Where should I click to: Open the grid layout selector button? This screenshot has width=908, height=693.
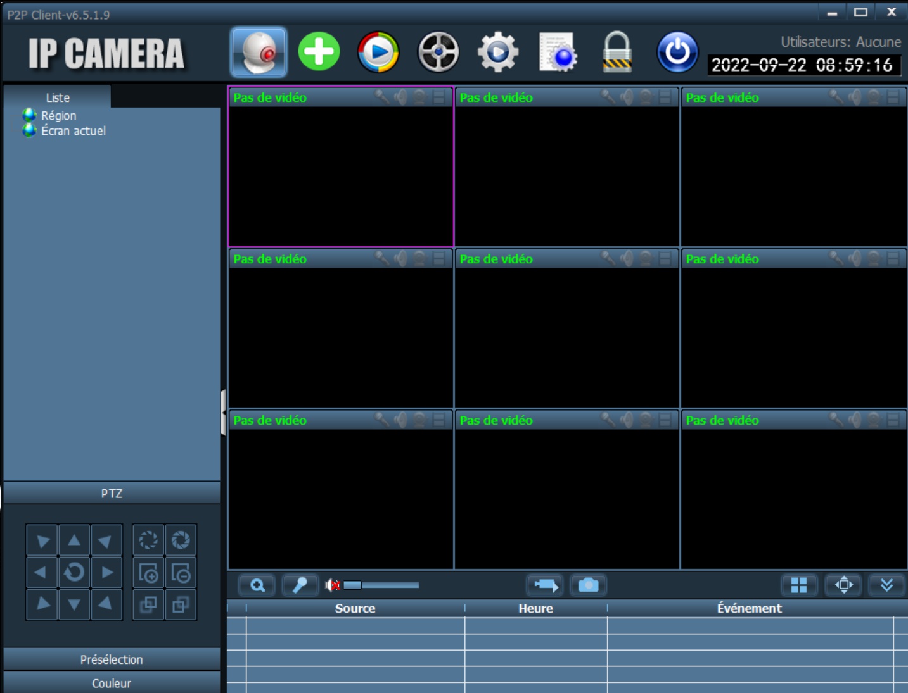click(x=799, y=585)
